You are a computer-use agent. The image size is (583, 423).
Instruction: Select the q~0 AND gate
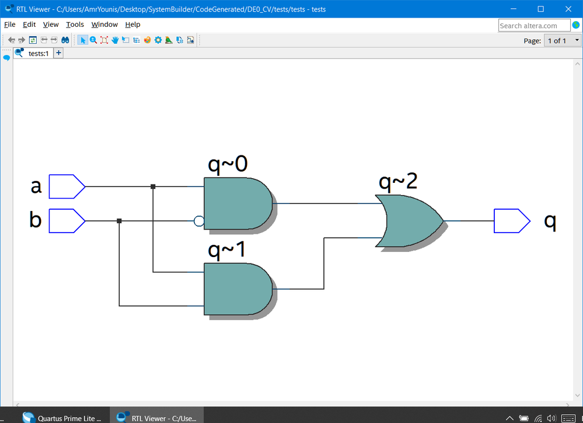(238, 203)
